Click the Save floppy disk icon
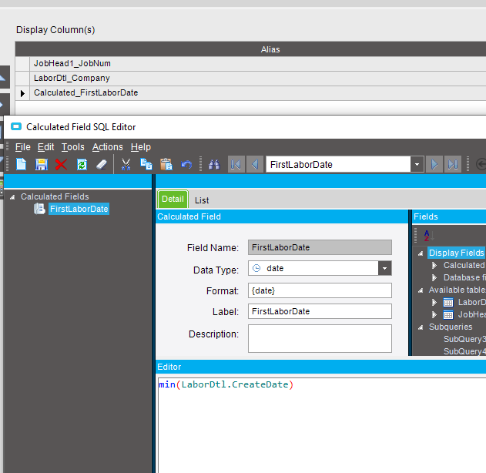This screenshot has width=486, height=473. click(x=42, y=164)
